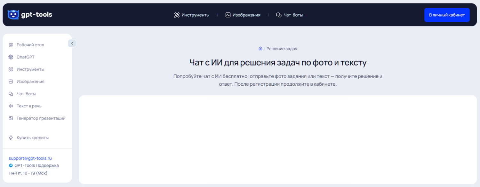Click the Решение задач breadcrumb item
This screenshot has height=187, width=480.
tap(282, 48)
